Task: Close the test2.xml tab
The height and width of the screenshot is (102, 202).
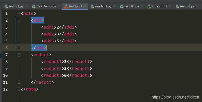Action: [x=85, y=6]
